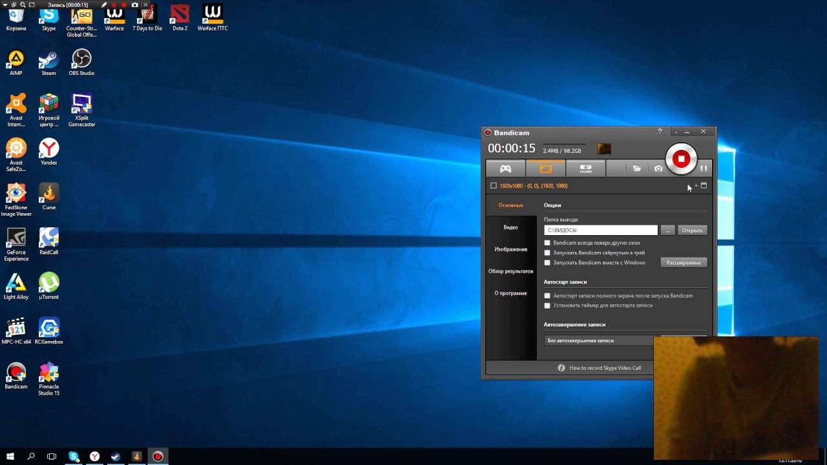Select the µTorrent desktop shortcut
The image size is (827, 465).
coord(48,287)
